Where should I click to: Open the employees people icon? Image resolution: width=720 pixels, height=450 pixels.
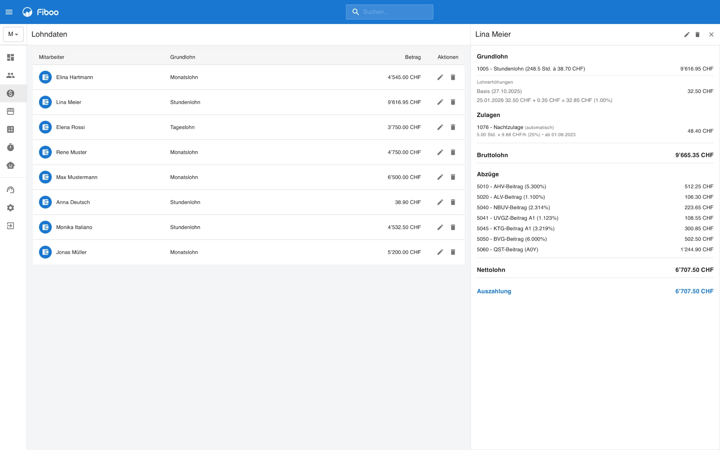10,75
